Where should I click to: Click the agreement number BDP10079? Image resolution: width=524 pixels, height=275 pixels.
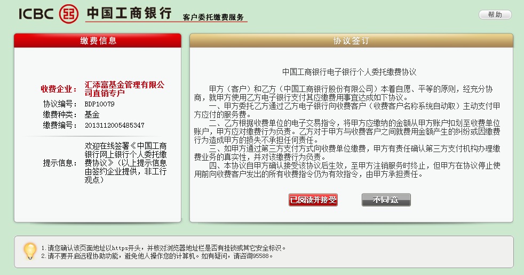100,104
